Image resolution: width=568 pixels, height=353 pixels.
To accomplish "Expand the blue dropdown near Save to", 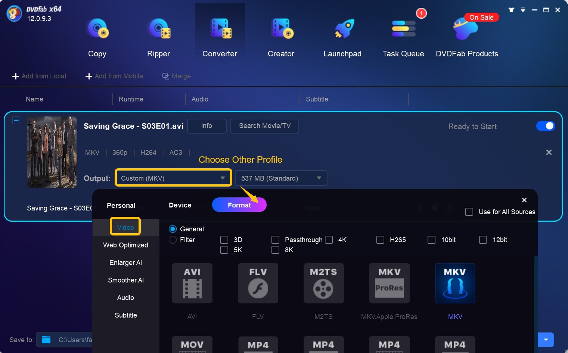I will (x=546, y=340).
